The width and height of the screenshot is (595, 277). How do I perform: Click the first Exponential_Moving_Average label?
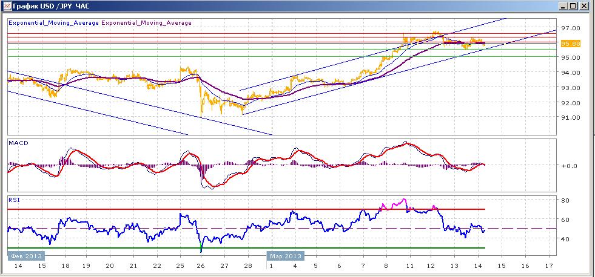point(53,23)
